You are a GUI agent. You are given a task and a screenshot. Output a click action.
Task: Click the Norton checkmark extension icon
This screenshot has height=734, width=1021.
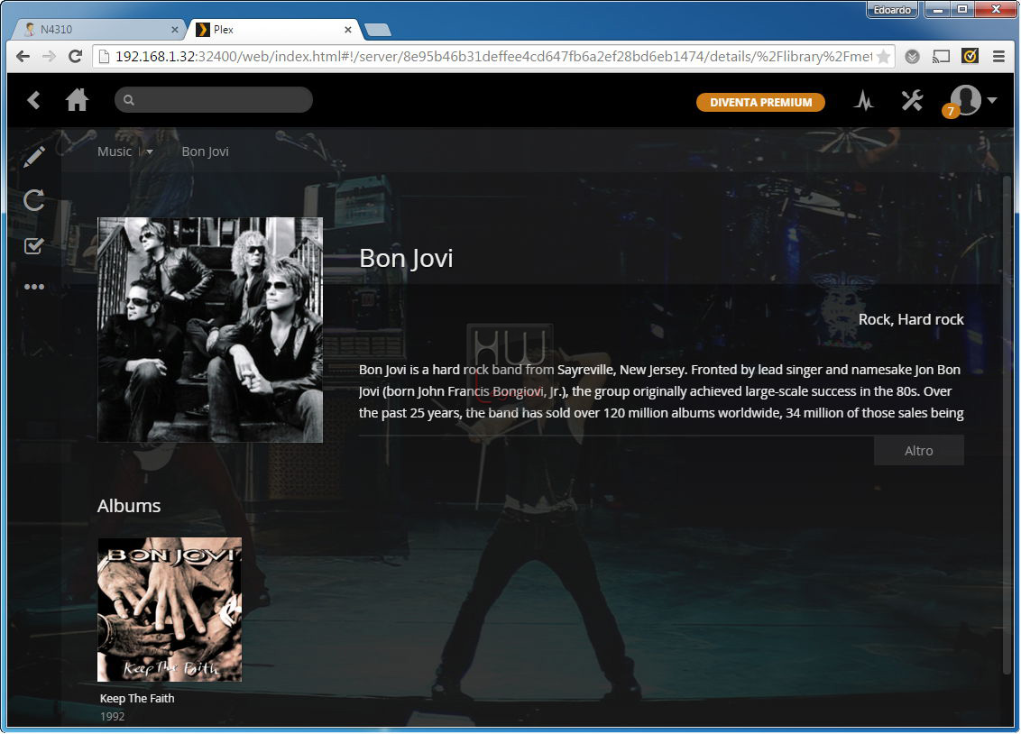tap(970, 57)
